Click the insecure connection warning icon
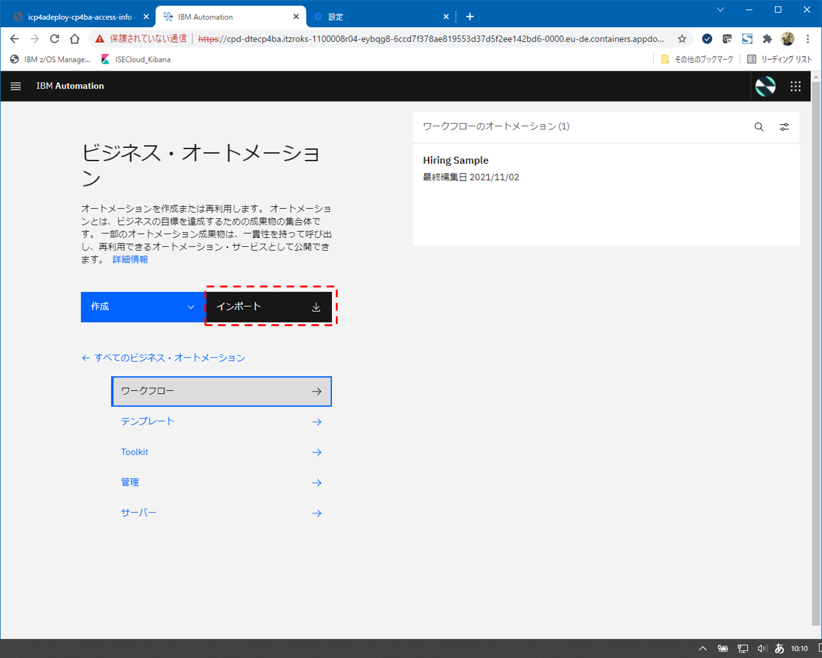This screenshot has height=658, width=822. 100,39
